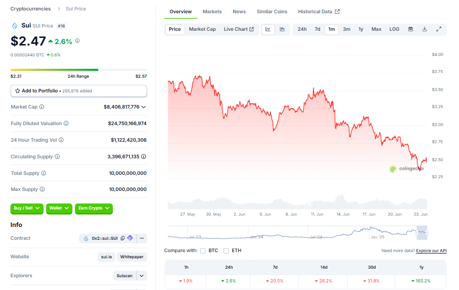Click info icon next to 3,396,671,135 value
This screenshot has height=290, width=459.
pos(144,157)
